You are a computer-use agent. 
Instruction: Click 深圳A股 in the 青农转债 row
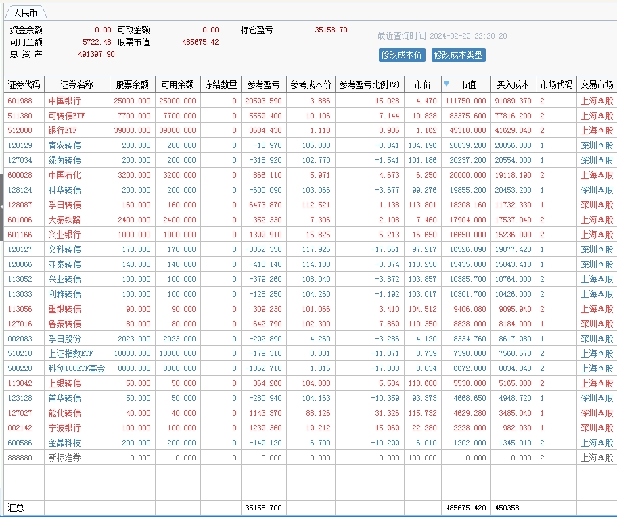(x=597, y=145)
